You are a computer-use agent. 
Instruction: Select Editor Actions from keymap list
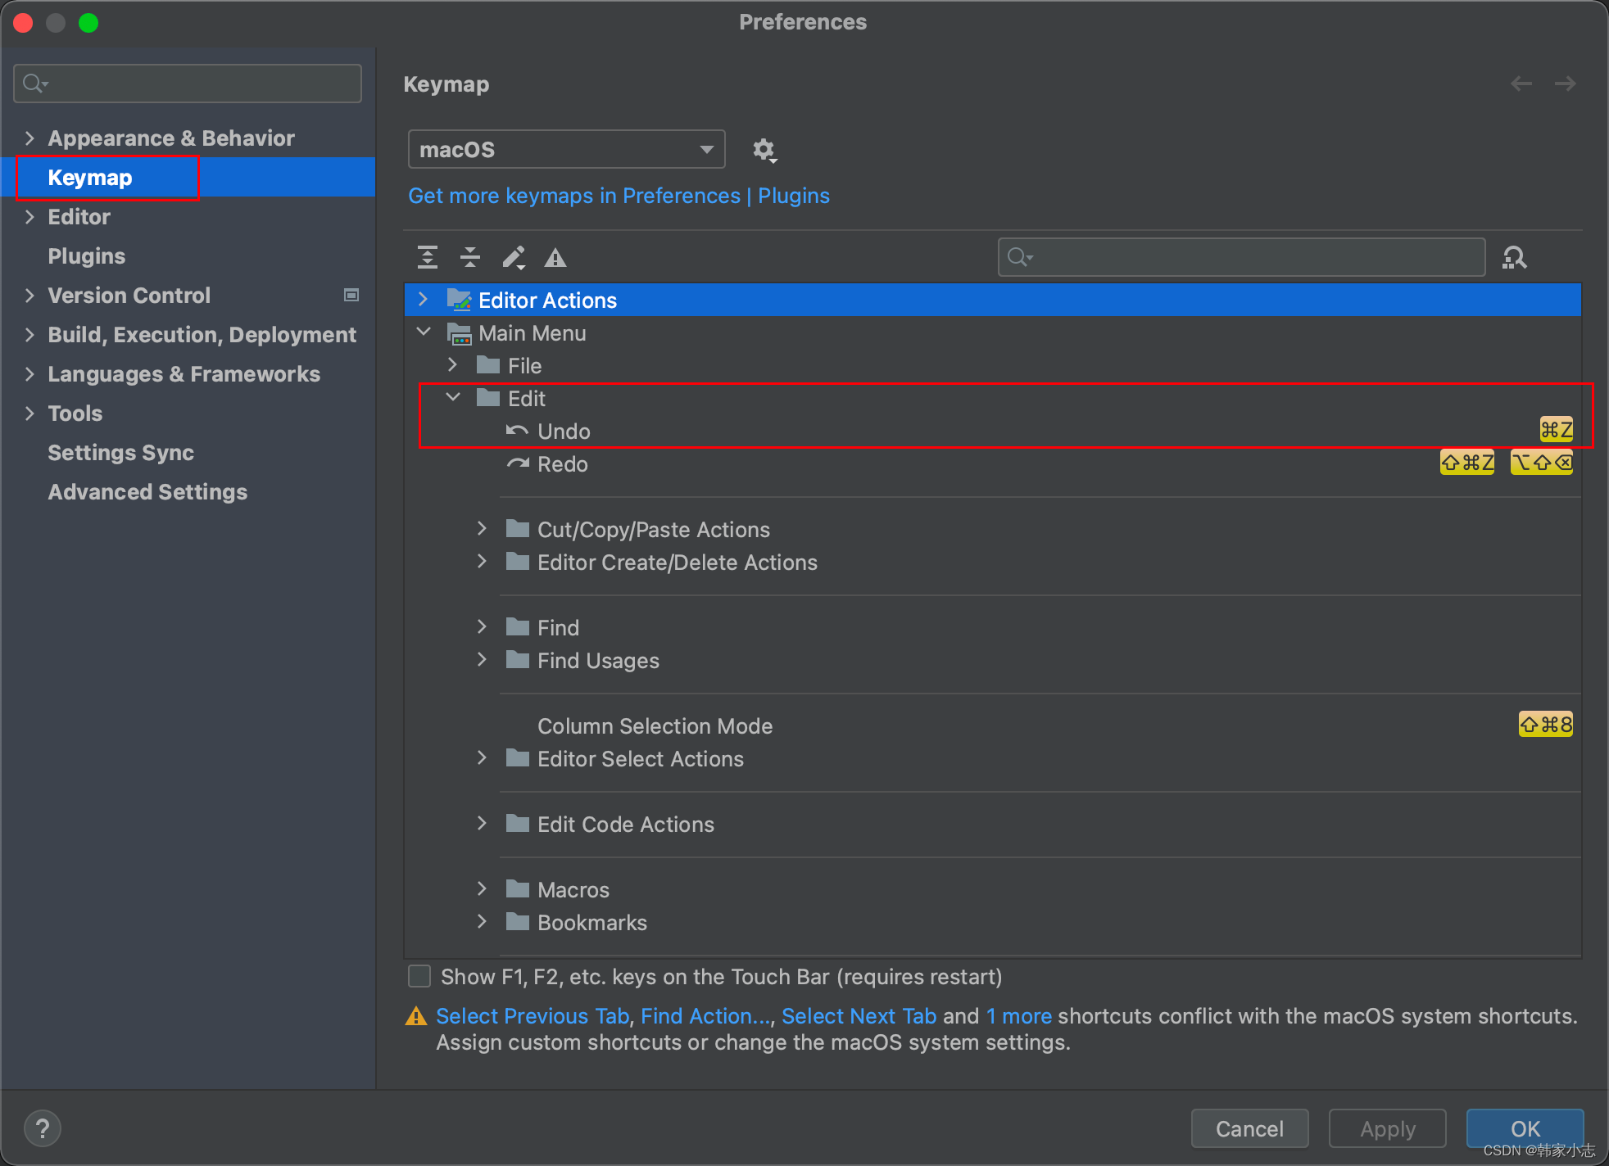click(x=546, y=300)
